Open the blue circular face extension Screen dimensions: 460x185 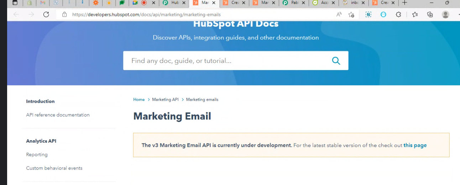pyautogui.click(x=383, y=15)
